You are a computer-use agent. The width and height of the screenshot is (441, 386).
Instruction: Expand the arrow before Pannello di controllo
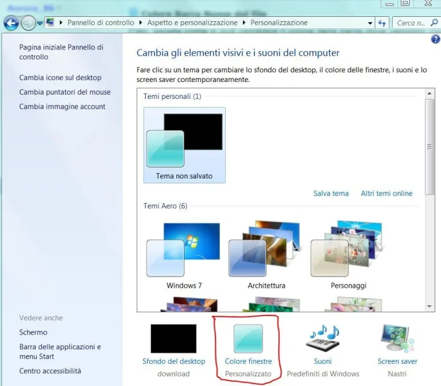tap(61, 22)
